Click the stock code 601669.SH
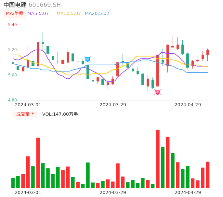The image size is (223, 197). (x=45, y=5)
